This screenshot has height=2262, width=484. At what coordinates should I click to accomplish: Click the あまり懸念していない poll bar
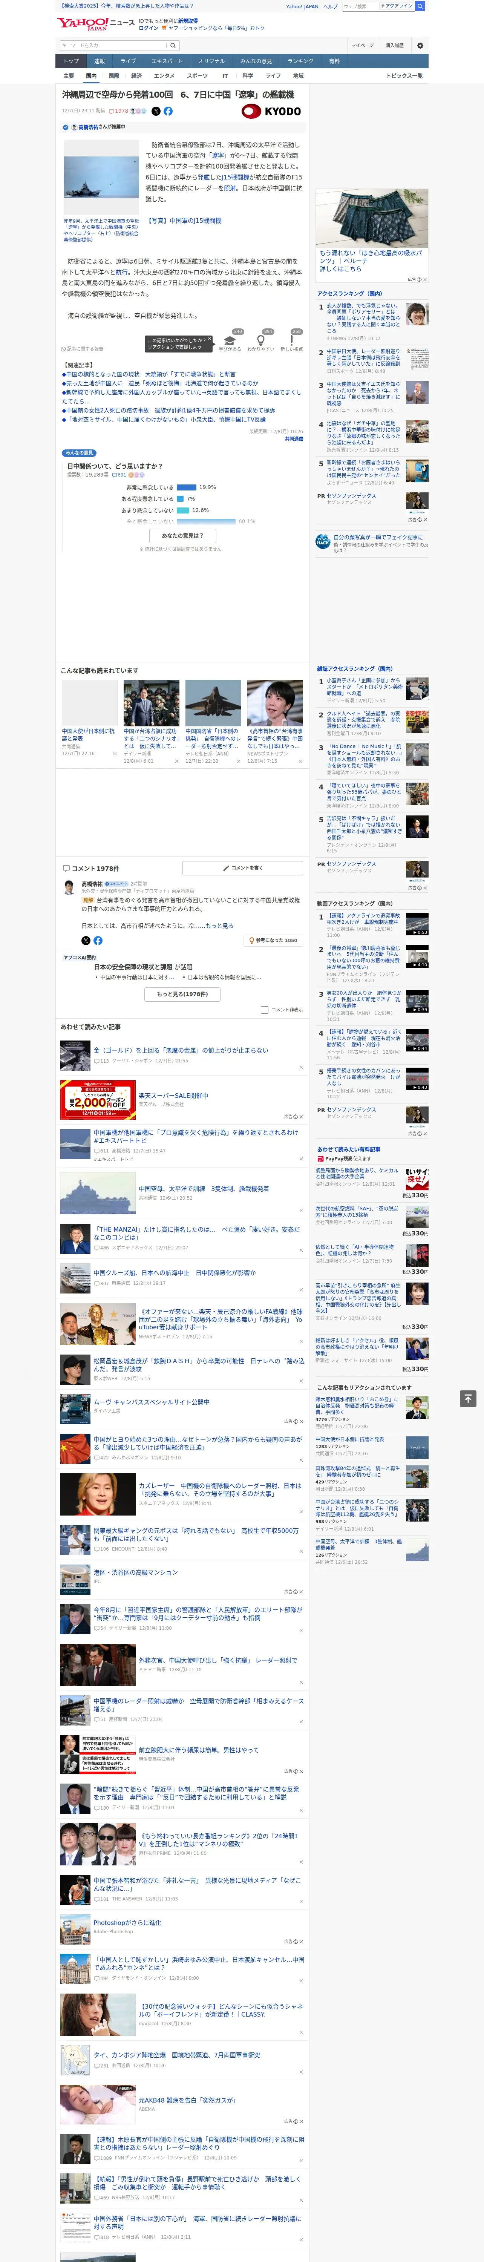183,510
